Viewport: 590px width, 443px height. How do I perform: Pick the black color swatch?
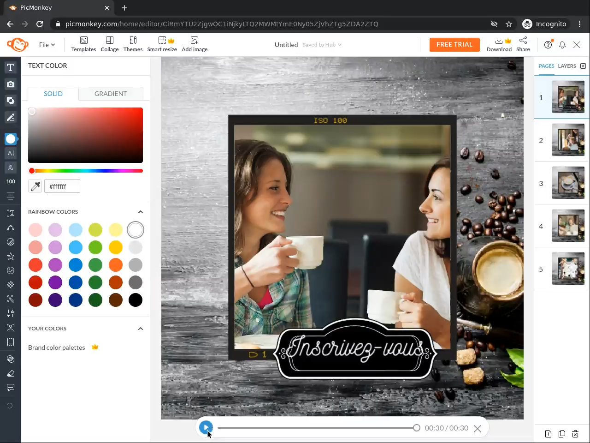[136, 300]
